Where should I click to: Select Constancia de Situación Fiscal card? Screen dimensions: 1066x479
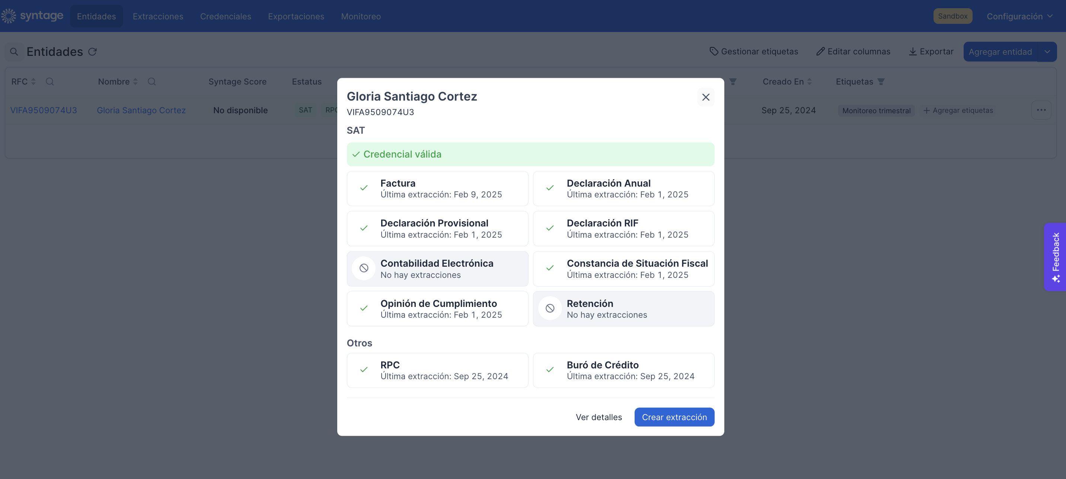pos(623,269)
